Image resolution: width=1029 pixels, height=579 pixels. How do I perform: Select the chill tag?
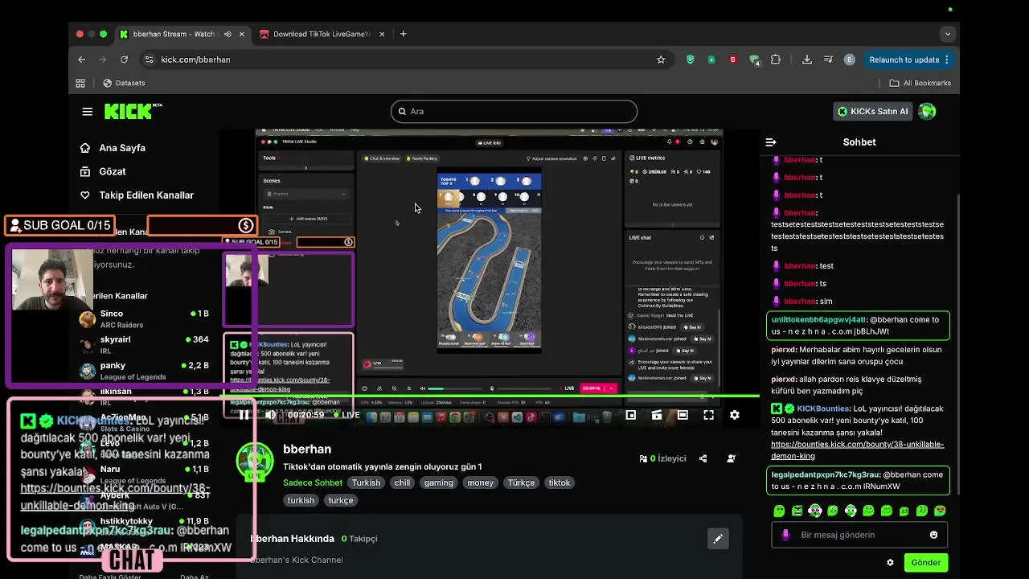point(402,483)
